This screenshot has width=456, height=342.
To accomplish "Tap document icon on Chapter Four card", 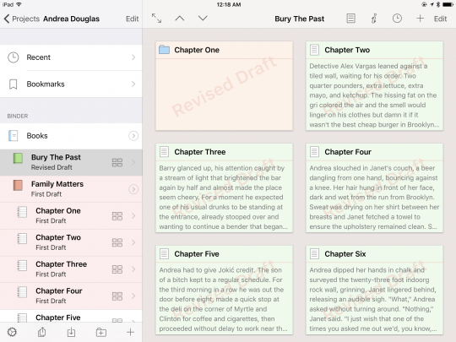I will pos(314,152).
